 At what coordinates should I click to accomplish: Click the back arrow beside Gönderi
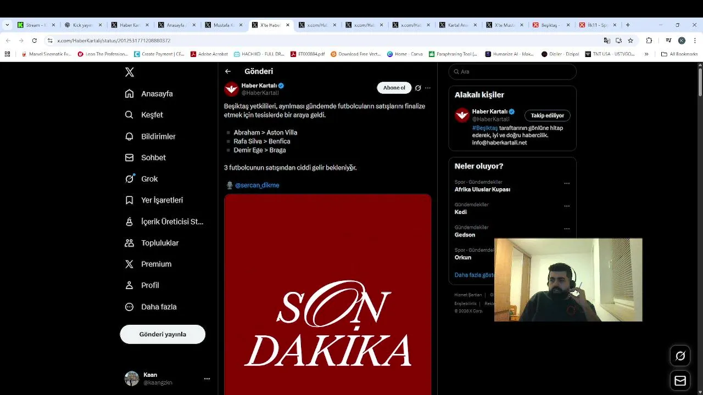pyautogui.click(x=228, y=71)
